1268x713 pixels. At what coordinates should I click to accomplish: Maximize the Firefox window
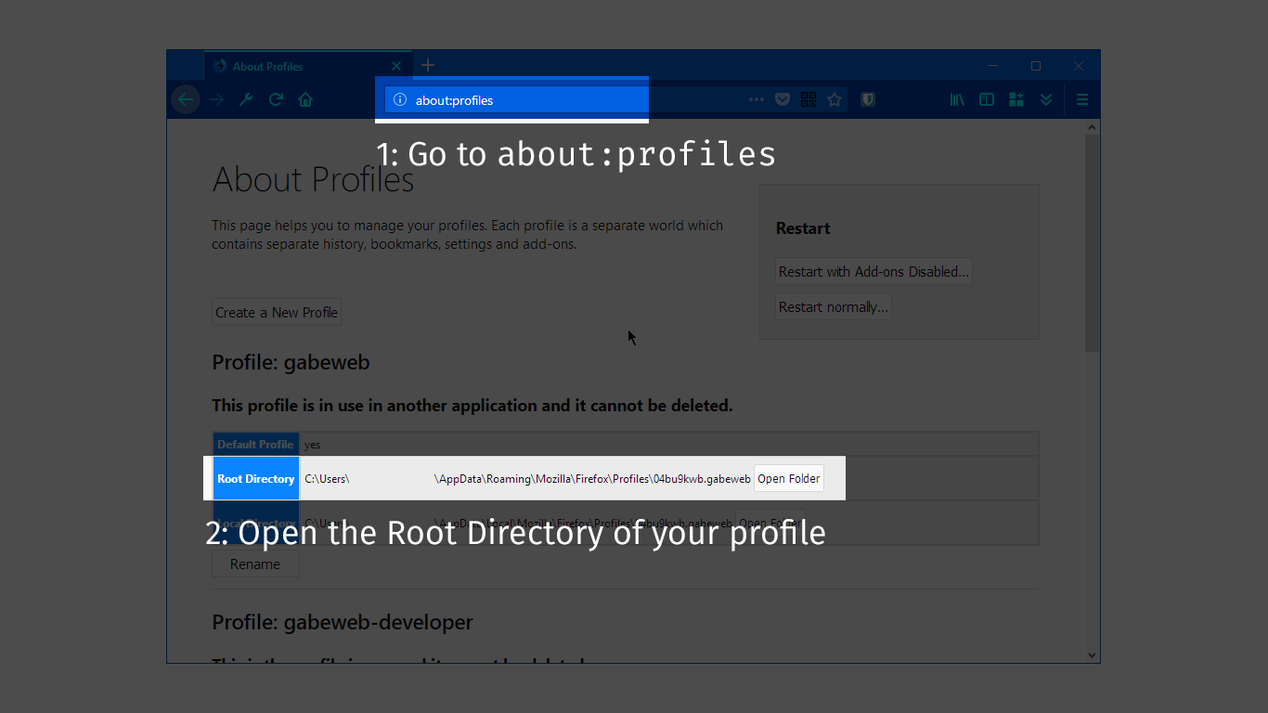1036,66
